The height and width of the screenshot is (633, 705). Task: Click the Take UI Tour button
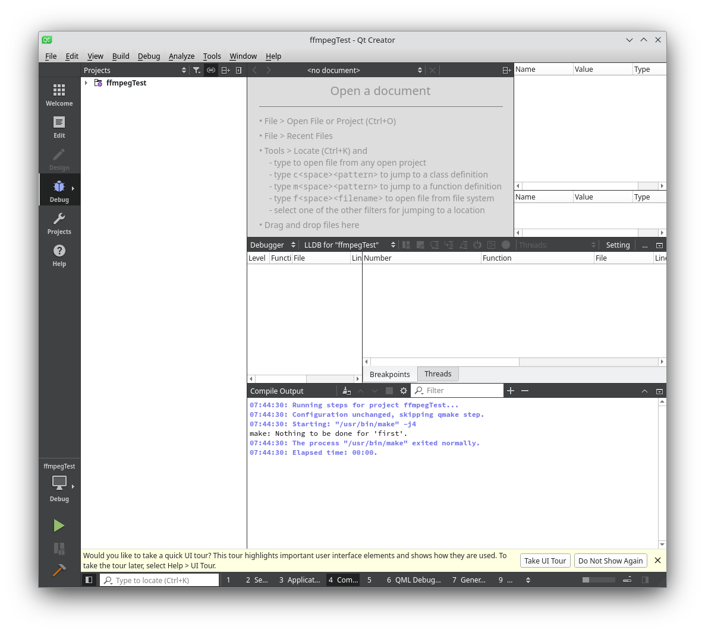coord(545,561)
